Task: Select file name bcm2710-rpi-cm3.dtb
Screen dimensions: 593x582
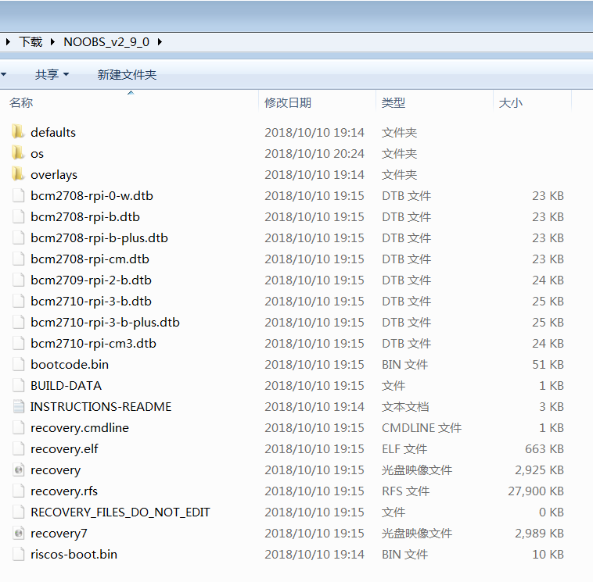Action: [93, 343]
